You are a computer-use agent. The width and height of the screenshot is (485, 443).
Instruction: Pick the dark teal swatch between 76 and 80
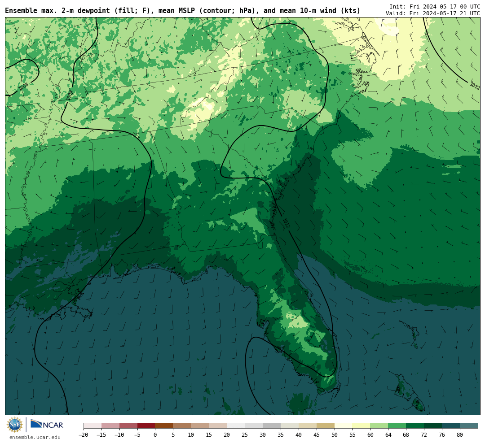tap(451, 426)
